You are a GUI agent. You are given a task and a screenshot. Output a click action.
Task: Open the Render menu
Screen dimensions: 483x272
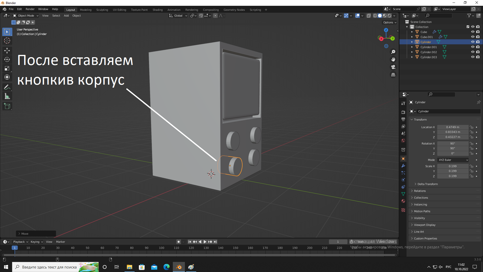pos(30,9)
